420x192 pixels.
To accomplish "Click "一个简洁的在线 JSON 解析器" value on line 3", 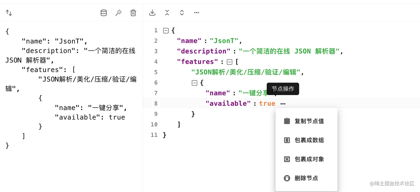I will [x=289, y=51].
